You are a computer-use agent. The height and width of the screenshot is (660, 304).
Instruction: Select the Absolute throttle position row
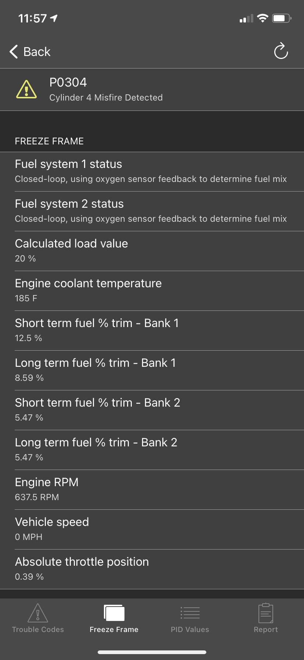[152, 569]
